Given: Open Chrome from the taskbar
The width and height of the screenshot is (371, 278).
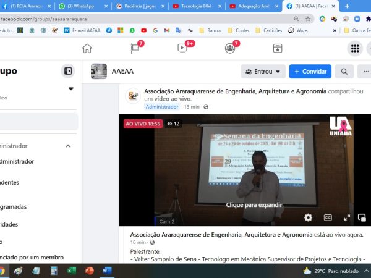Looking at the screenshot, I should [2, 271].
